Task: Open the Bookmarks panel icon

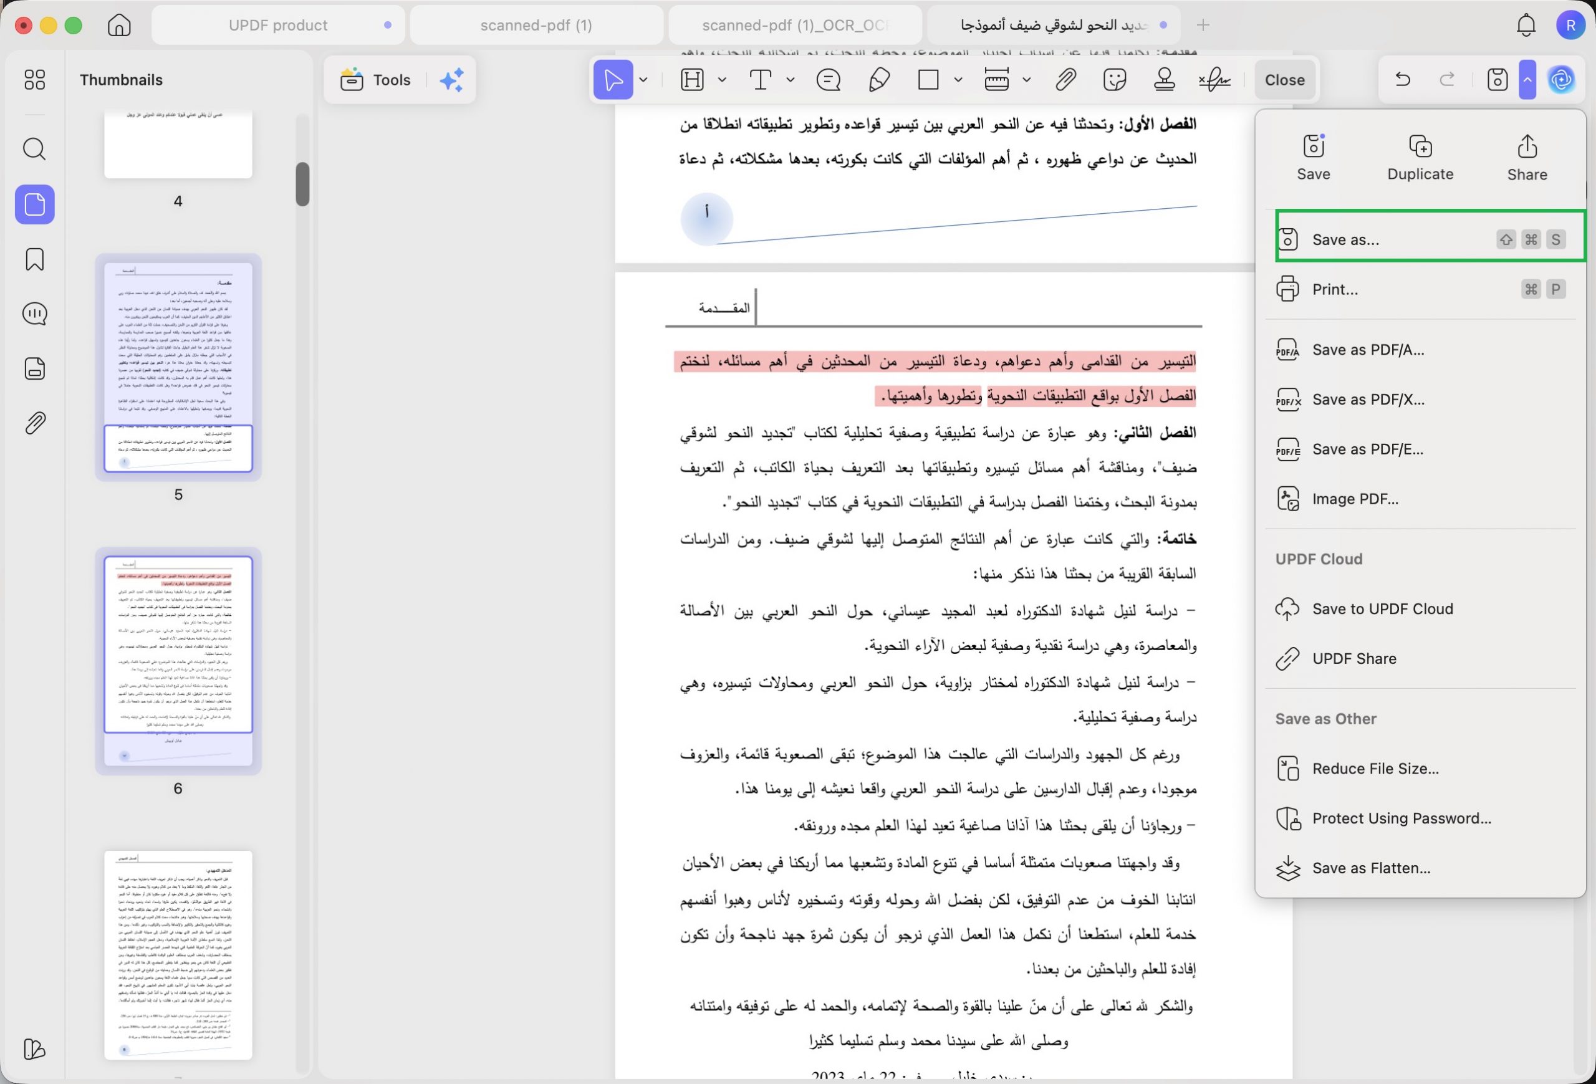Action: tap(34, 259)
